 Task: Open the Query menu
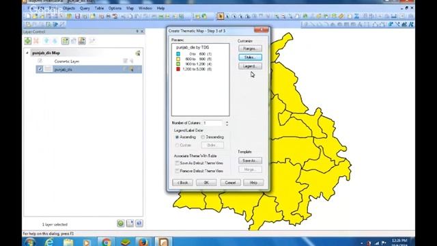click(x=85, y=8)
